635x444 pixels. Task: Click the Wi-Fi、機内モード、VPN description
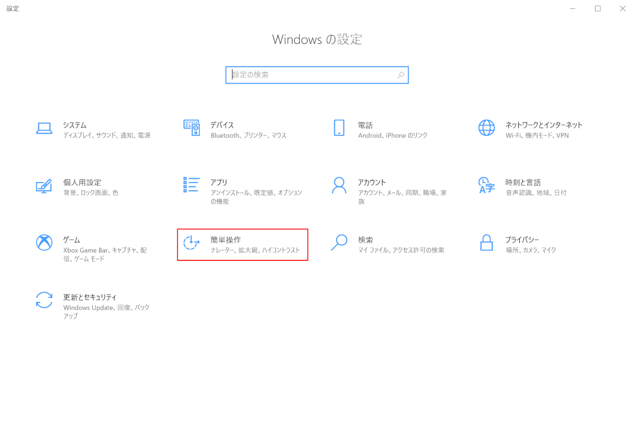tap(537, 135)
